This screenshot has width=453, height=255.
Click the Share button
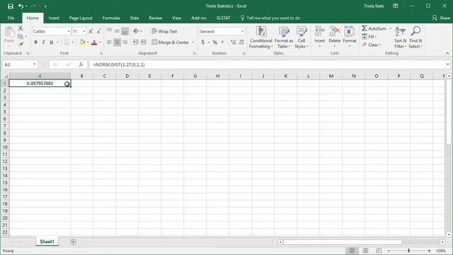(441, 18)
